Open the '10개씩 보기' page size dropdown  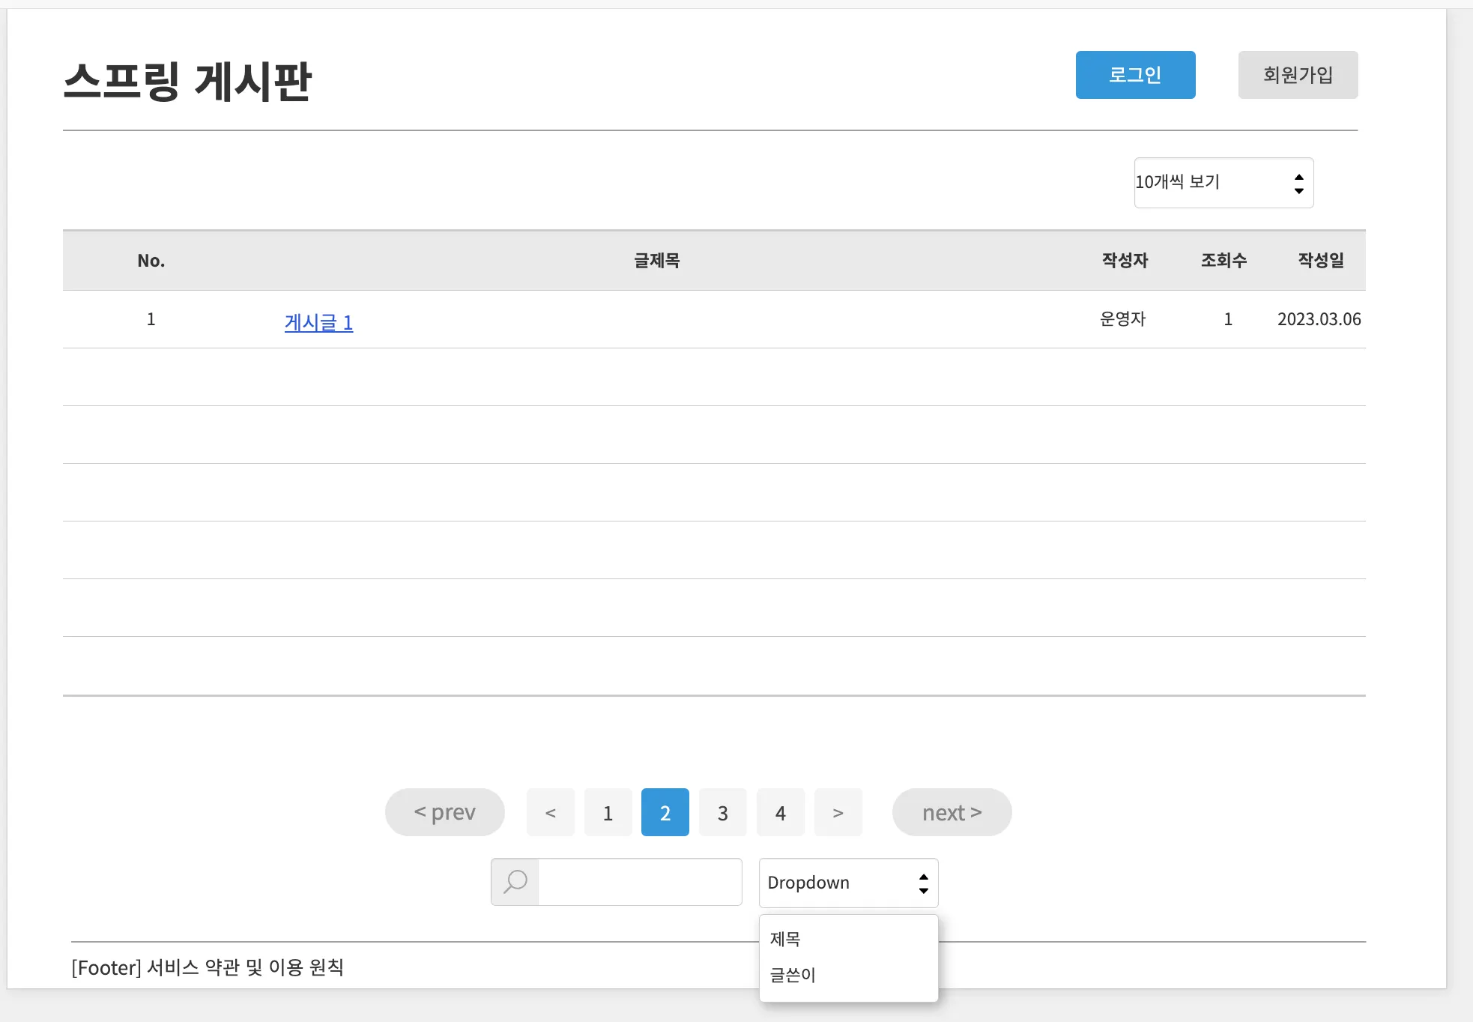(1223, 182)
